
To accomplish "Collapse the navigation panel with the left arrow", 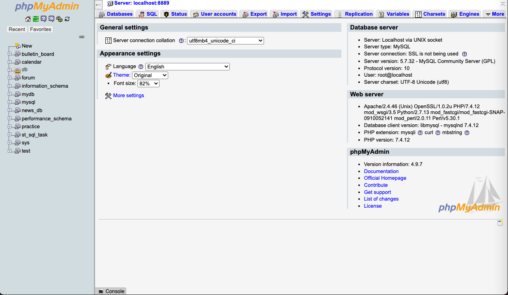I will [98, 4].
